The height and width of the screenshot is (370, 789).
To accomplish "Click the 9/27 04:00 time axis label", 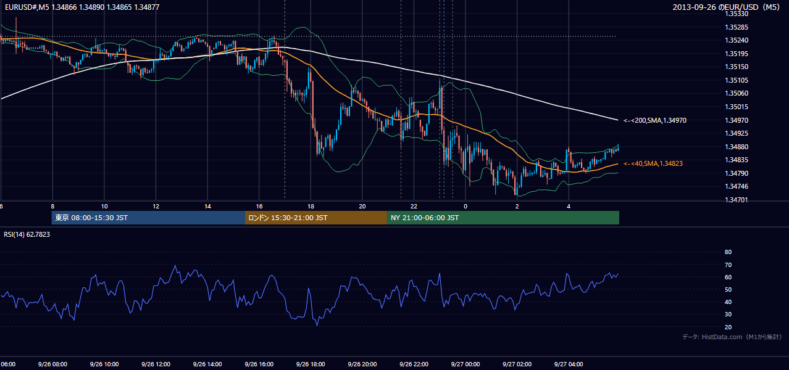I will [x=569, y=364].
